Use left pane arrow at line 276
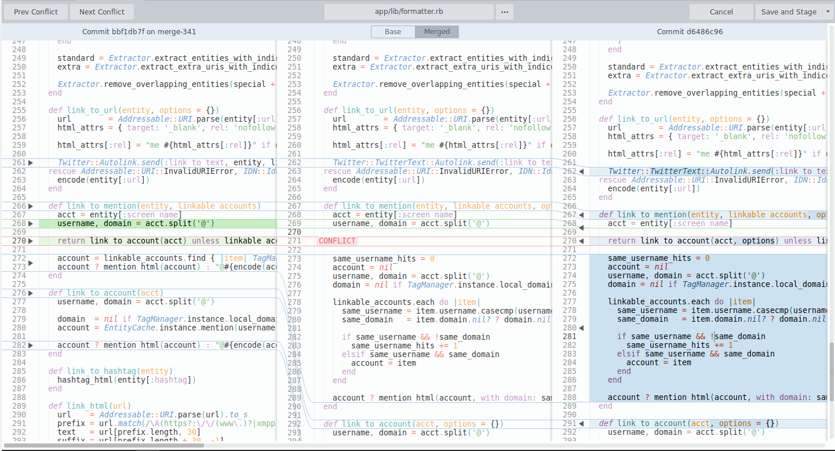835x451 pixels. coord(31,293)
